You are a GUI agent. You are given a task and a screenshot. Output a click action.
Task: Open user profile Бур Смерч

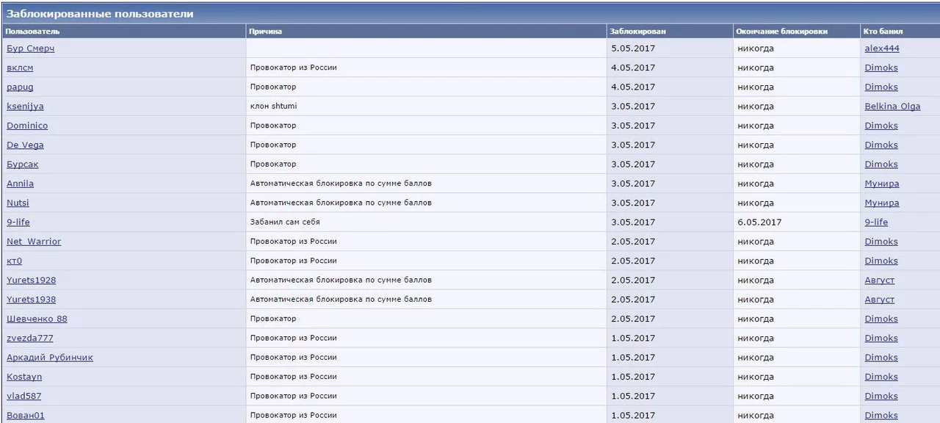[30, 48]
